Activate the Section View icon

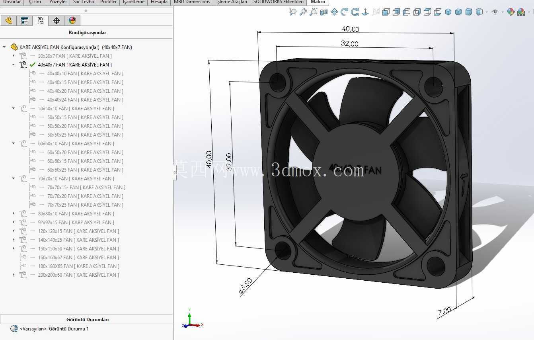pyautogui.click(x=324, y=12)
